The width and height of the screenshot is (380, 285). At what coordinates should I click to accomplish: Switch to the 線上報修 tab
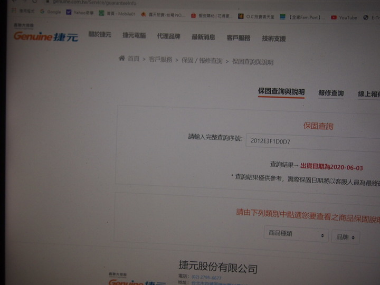[x=369, y=94]
